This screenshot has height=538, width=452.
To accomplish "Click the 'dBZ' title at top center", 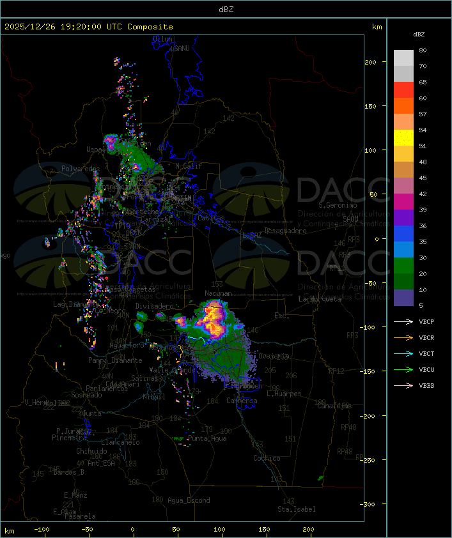I will point(226,10).
